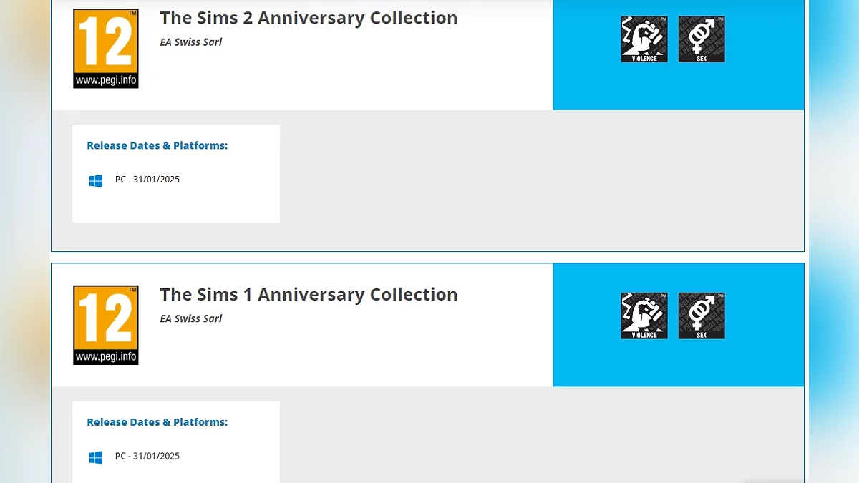
Task: Select the PC - 31/01/2025 entry for Sims 1
Action: [147, 456]
